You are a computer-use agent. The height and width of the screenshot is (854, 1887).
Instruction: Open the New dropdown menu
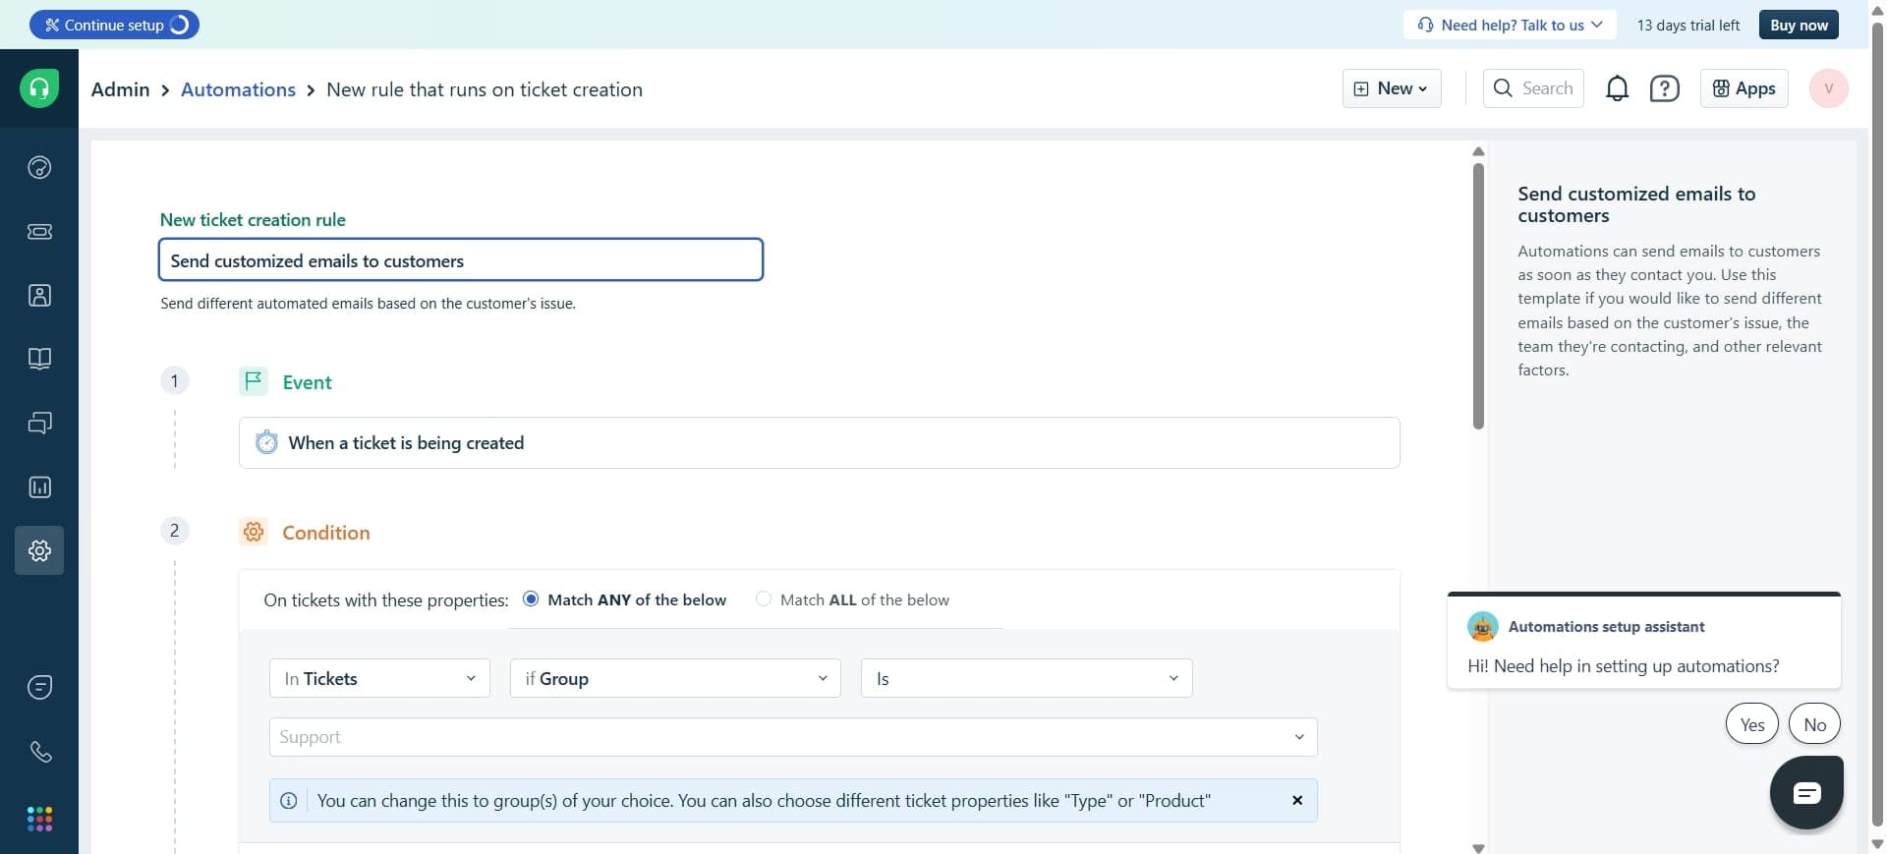[1391, 88]
